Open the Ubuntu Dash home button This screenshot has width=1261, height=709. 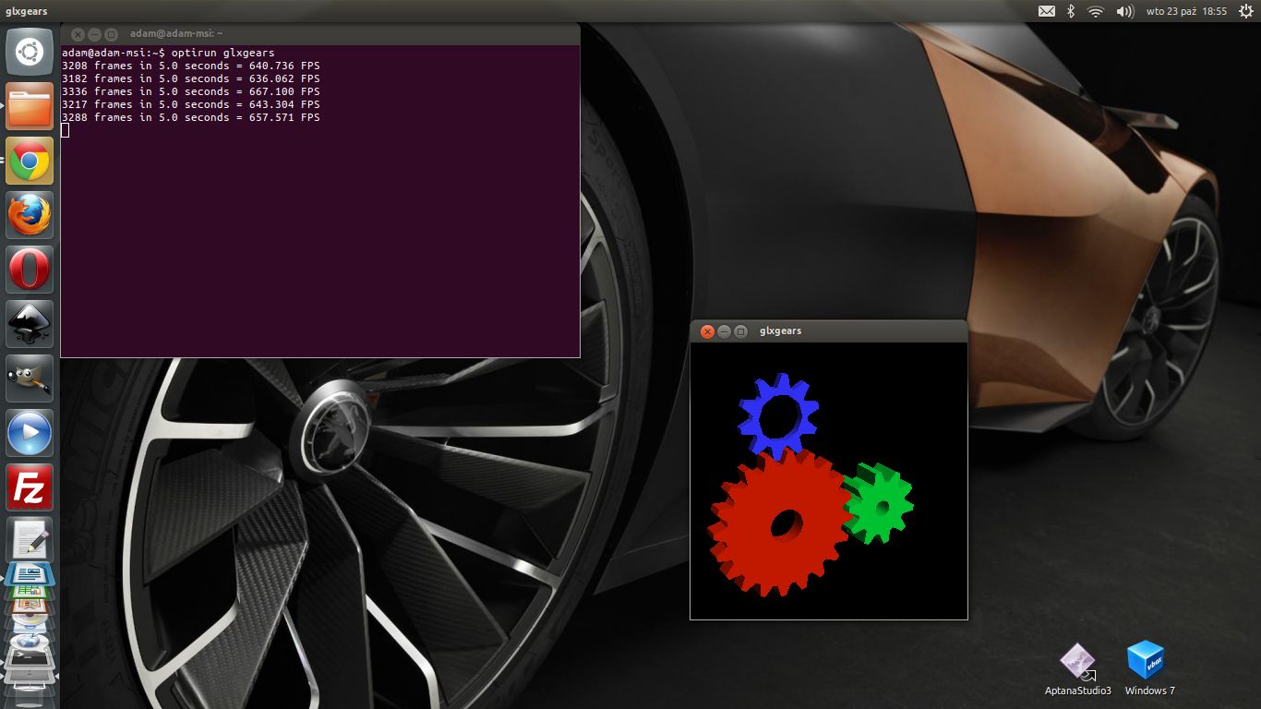click(30, 52)
